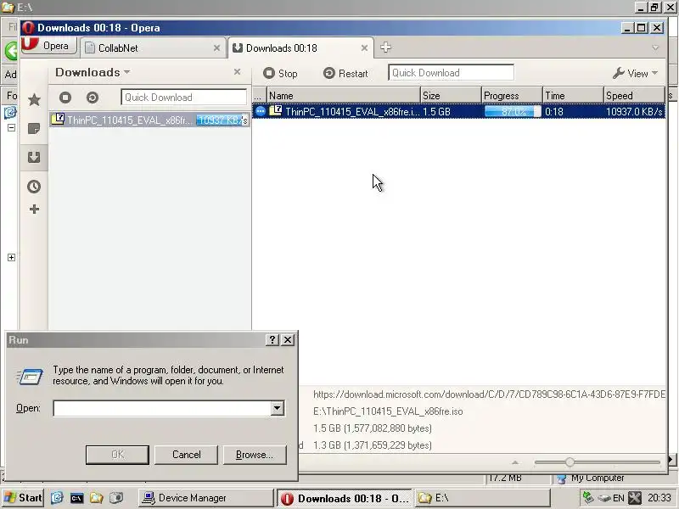Click the download source URL text
The height and width of the screenshot is (509, 679).
pos(489,394)
